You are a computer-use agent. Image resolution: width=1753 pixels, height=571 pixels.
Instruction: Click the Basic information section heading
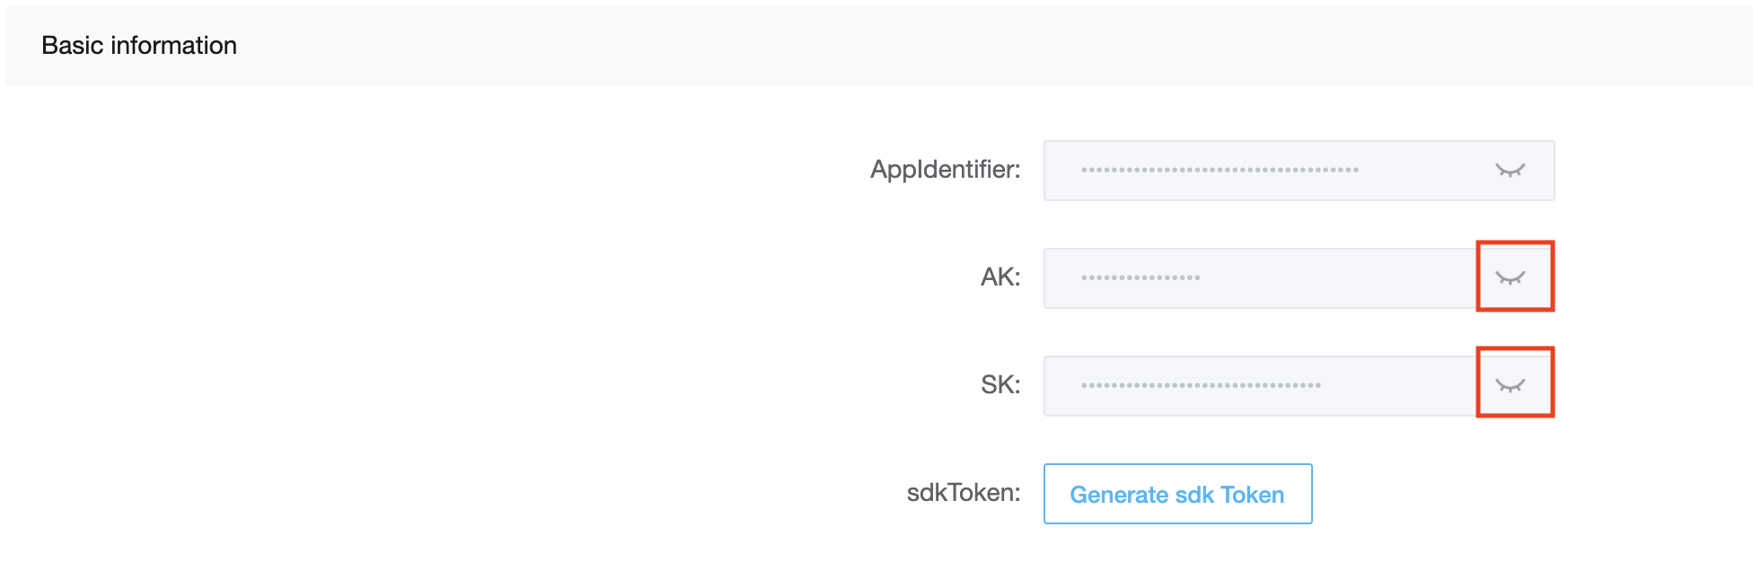click(x=139, y=46)
